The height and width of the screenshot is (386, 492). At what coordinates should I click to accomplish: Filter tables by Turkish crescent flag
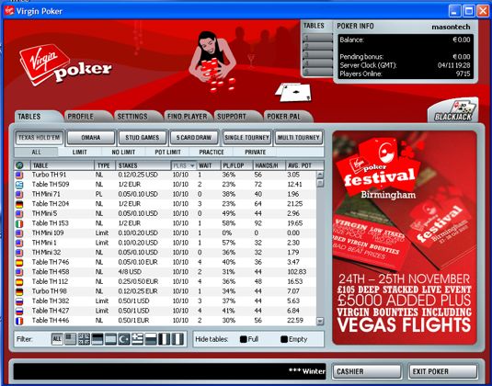click(x=124, y=339)
